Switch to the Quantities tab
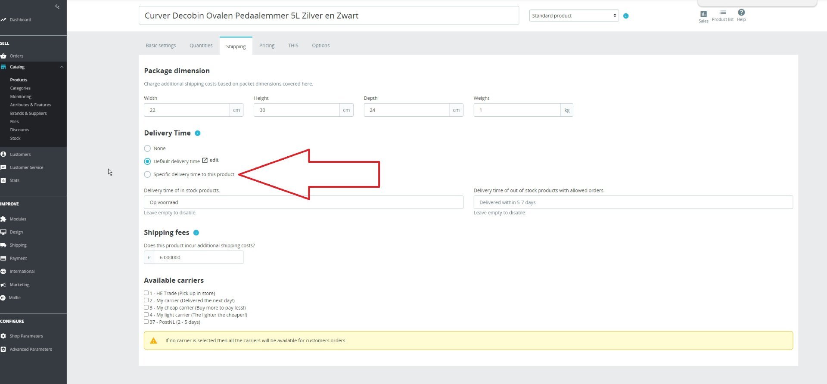The image size is (827, 384). click(x=201, y=46)
